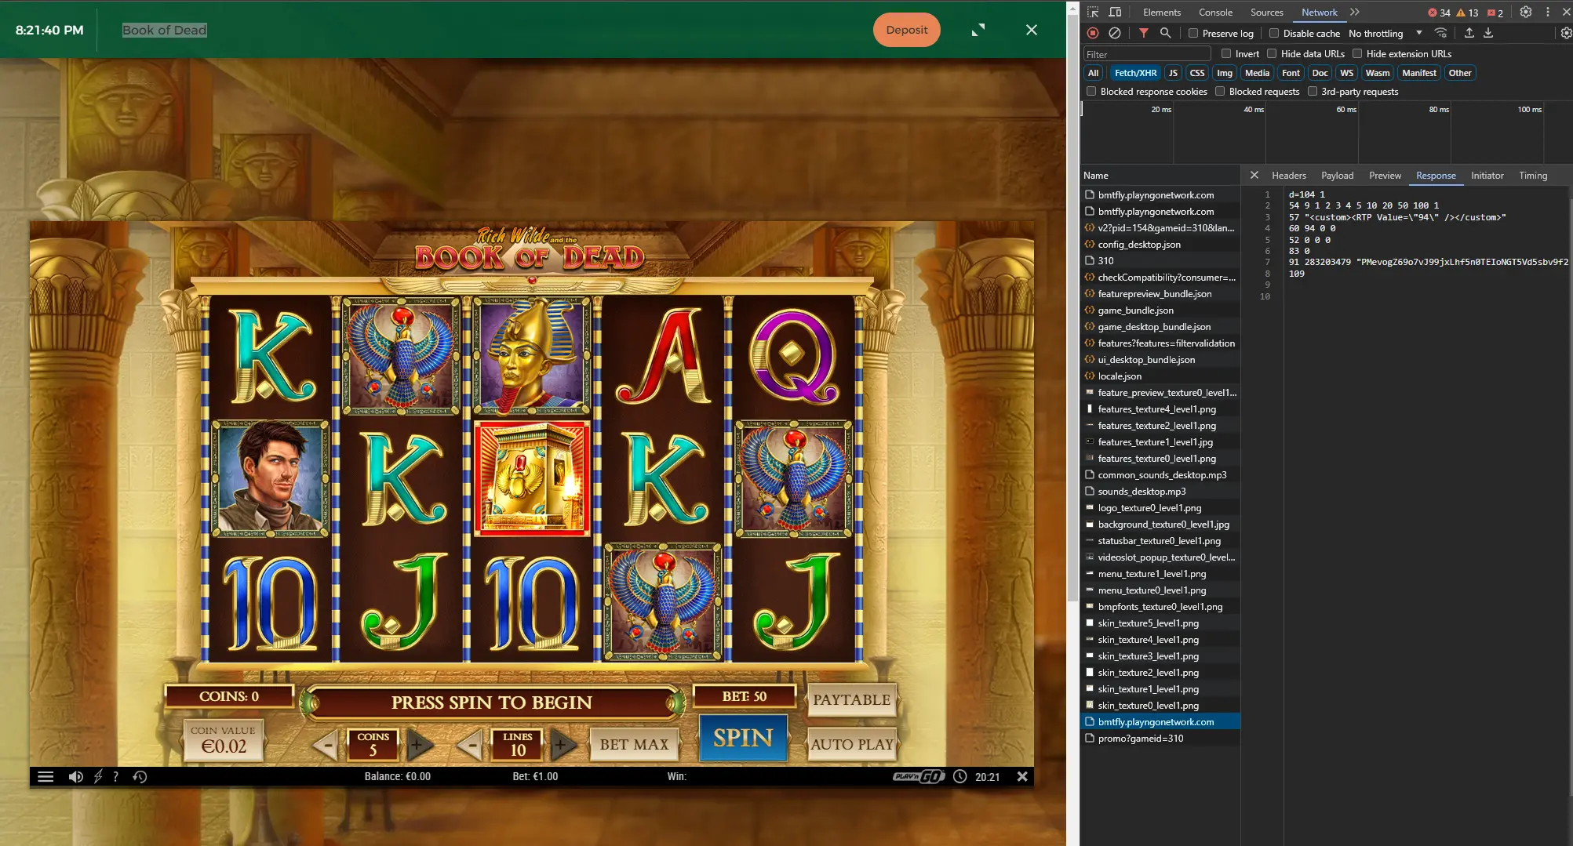This screenshot has height=846, width=1573.
Task: Open the No throttling dropdown
Action: pos(1385,33)
